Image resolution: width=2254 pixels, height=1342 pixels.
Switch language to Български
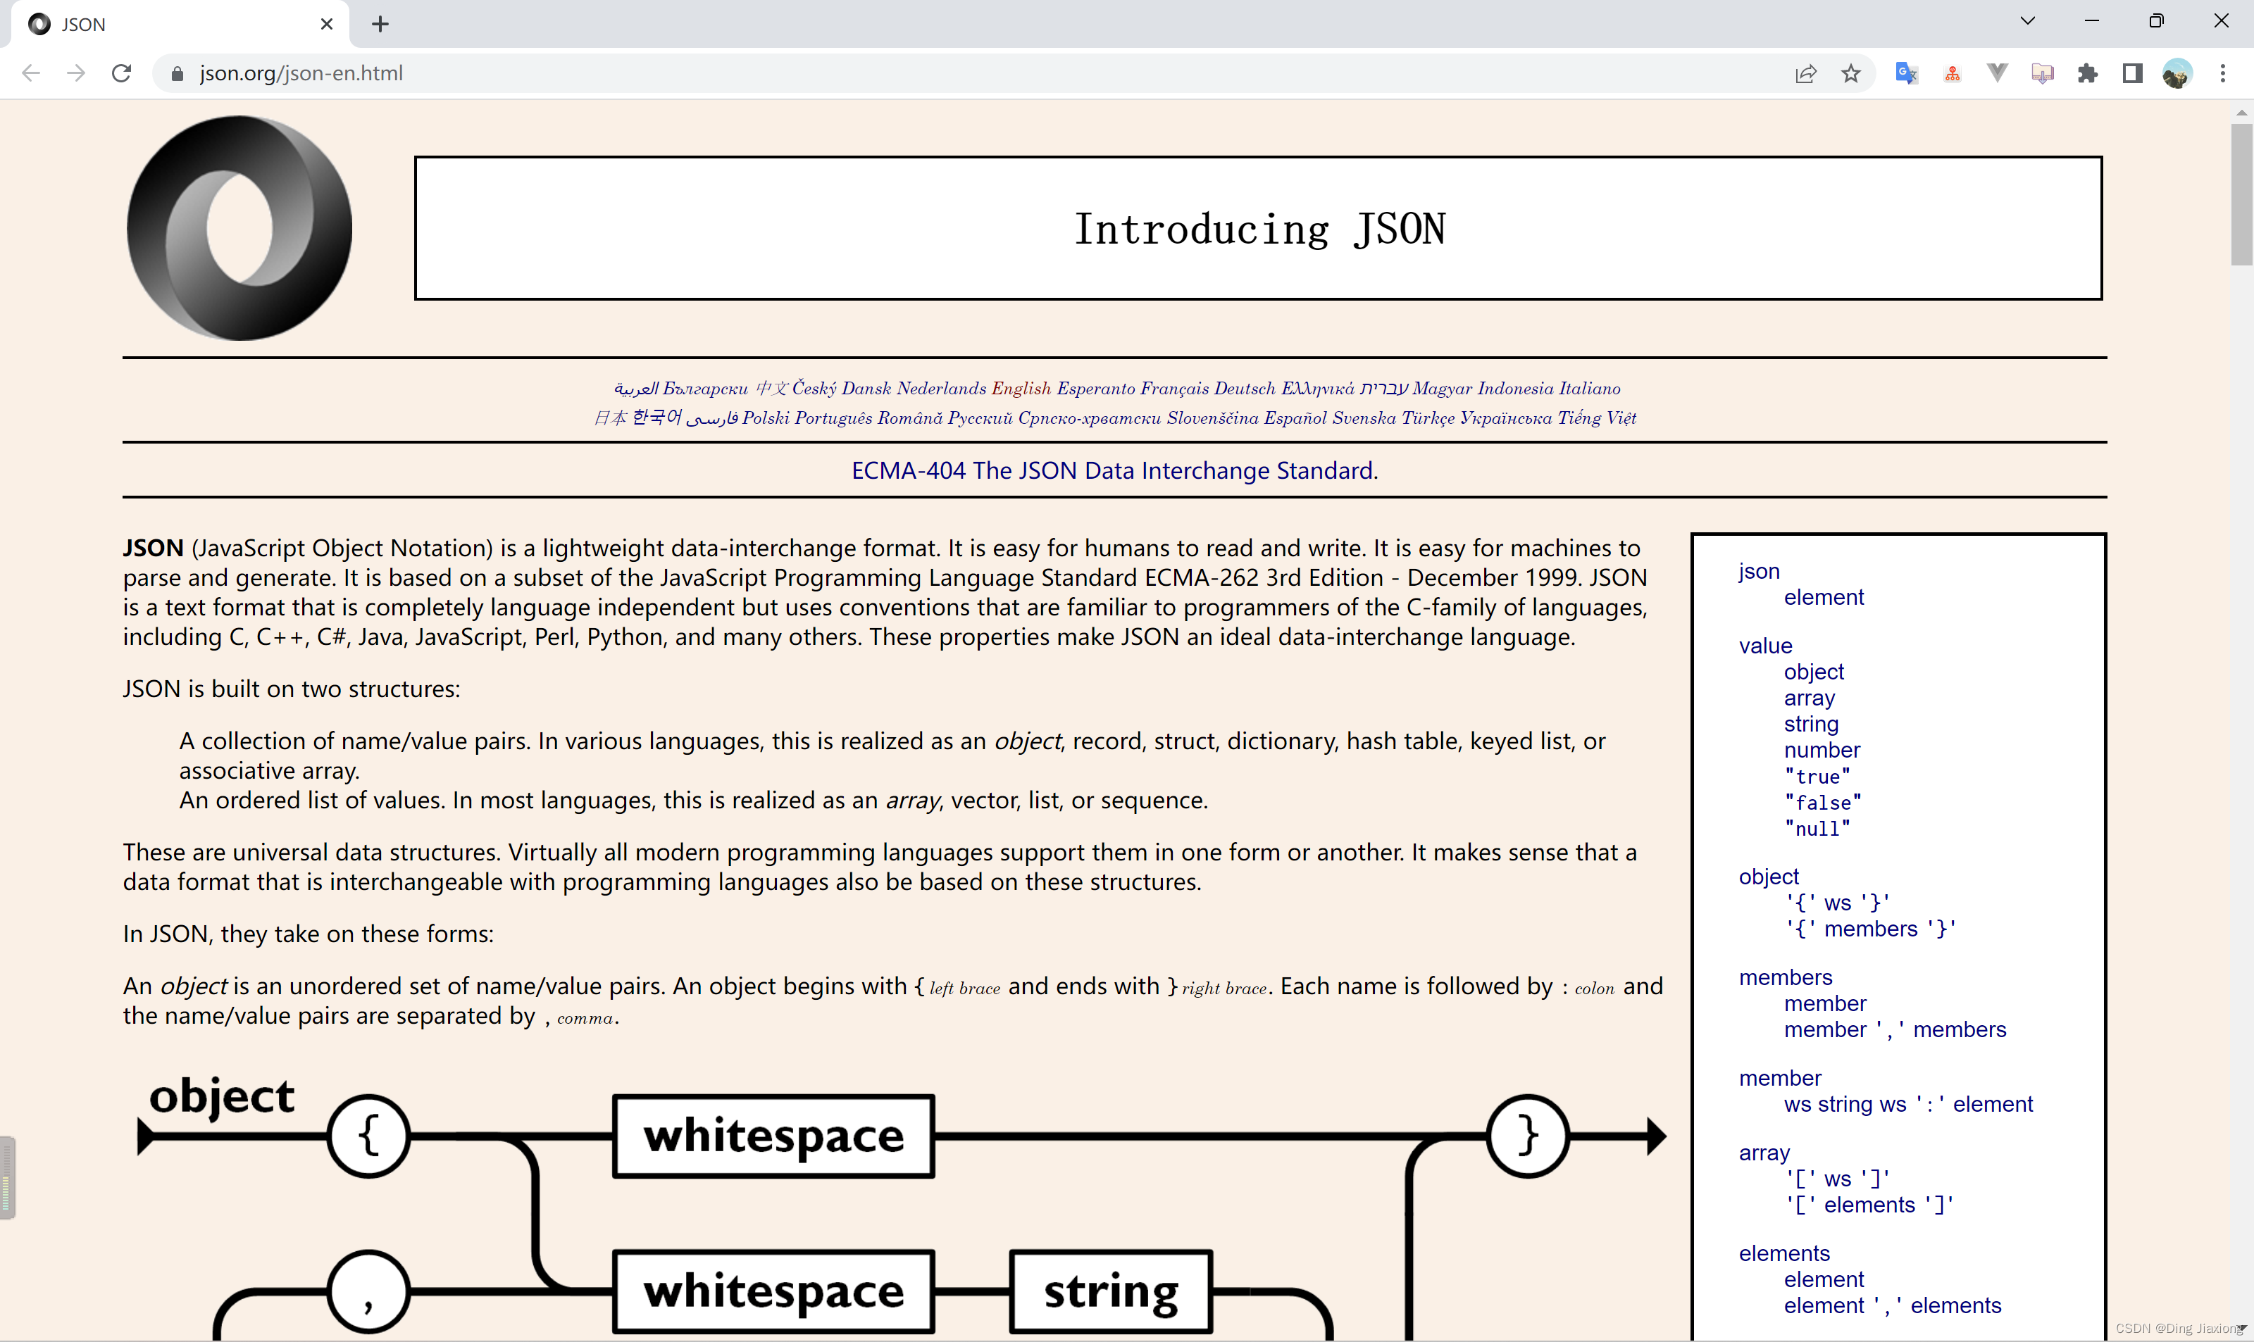click(x=706, y=389)
